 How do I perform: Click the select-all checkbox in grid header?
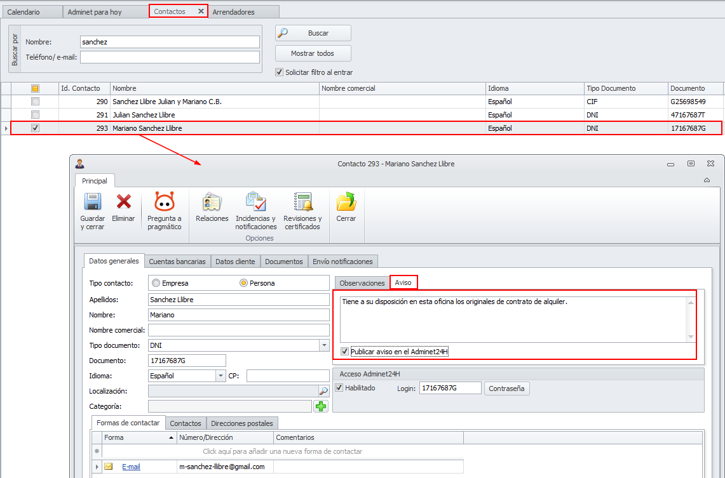(x=35, y=88)
